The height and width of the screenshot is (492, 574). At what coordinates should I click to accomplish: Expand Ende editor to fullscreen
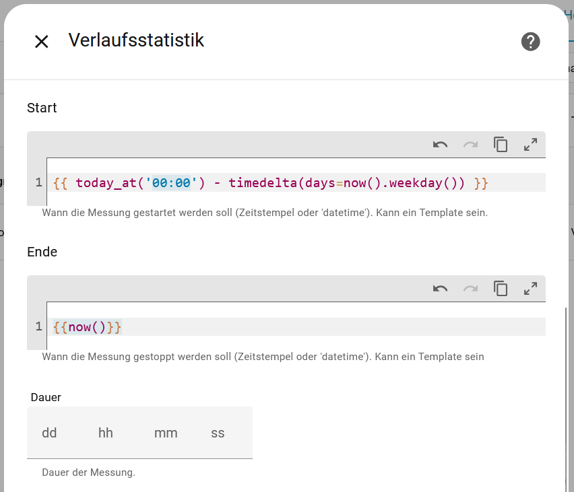click(530, 289)
